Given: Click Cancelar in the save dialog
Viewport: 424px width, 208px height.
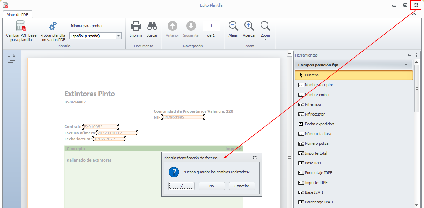Looking at the screenshot, I should point(242,186).
